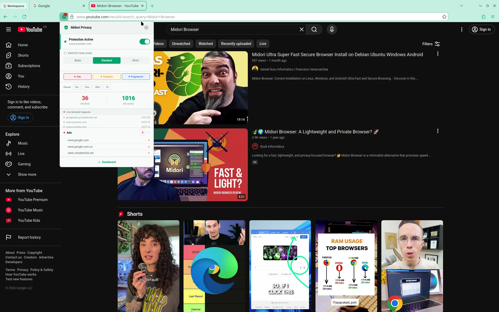Pause protection for 30m
This screenshot has height=312, width=499.
coord(97,87)
